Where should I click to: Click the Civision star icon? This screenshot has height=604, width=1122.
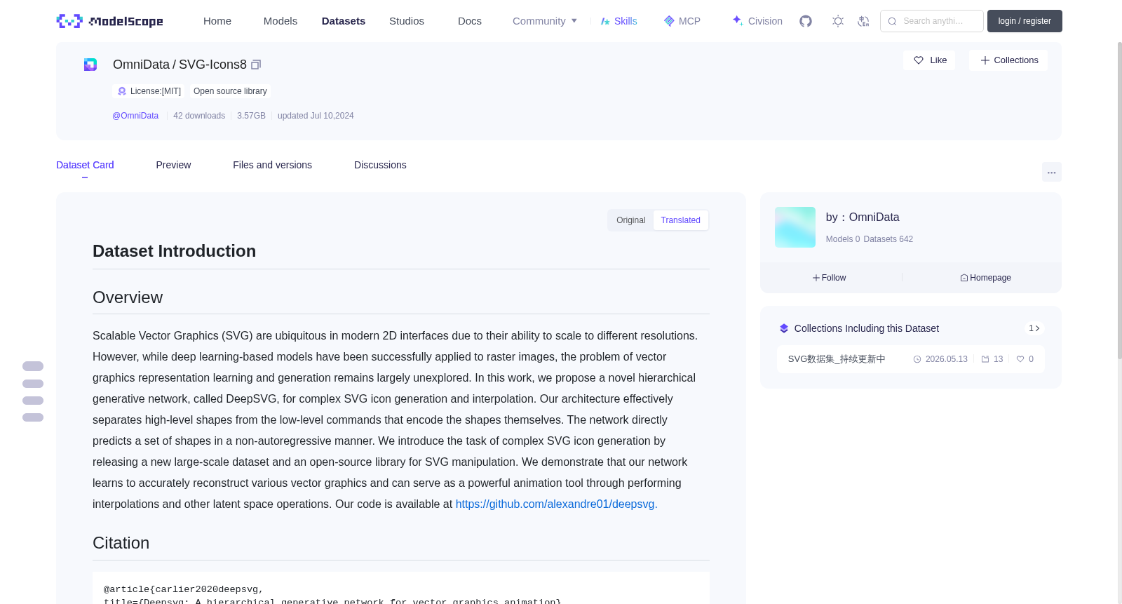tap(738, 20)
